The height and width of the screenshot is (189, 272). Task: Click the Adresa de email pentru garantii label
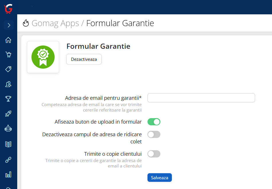point(103,98)
